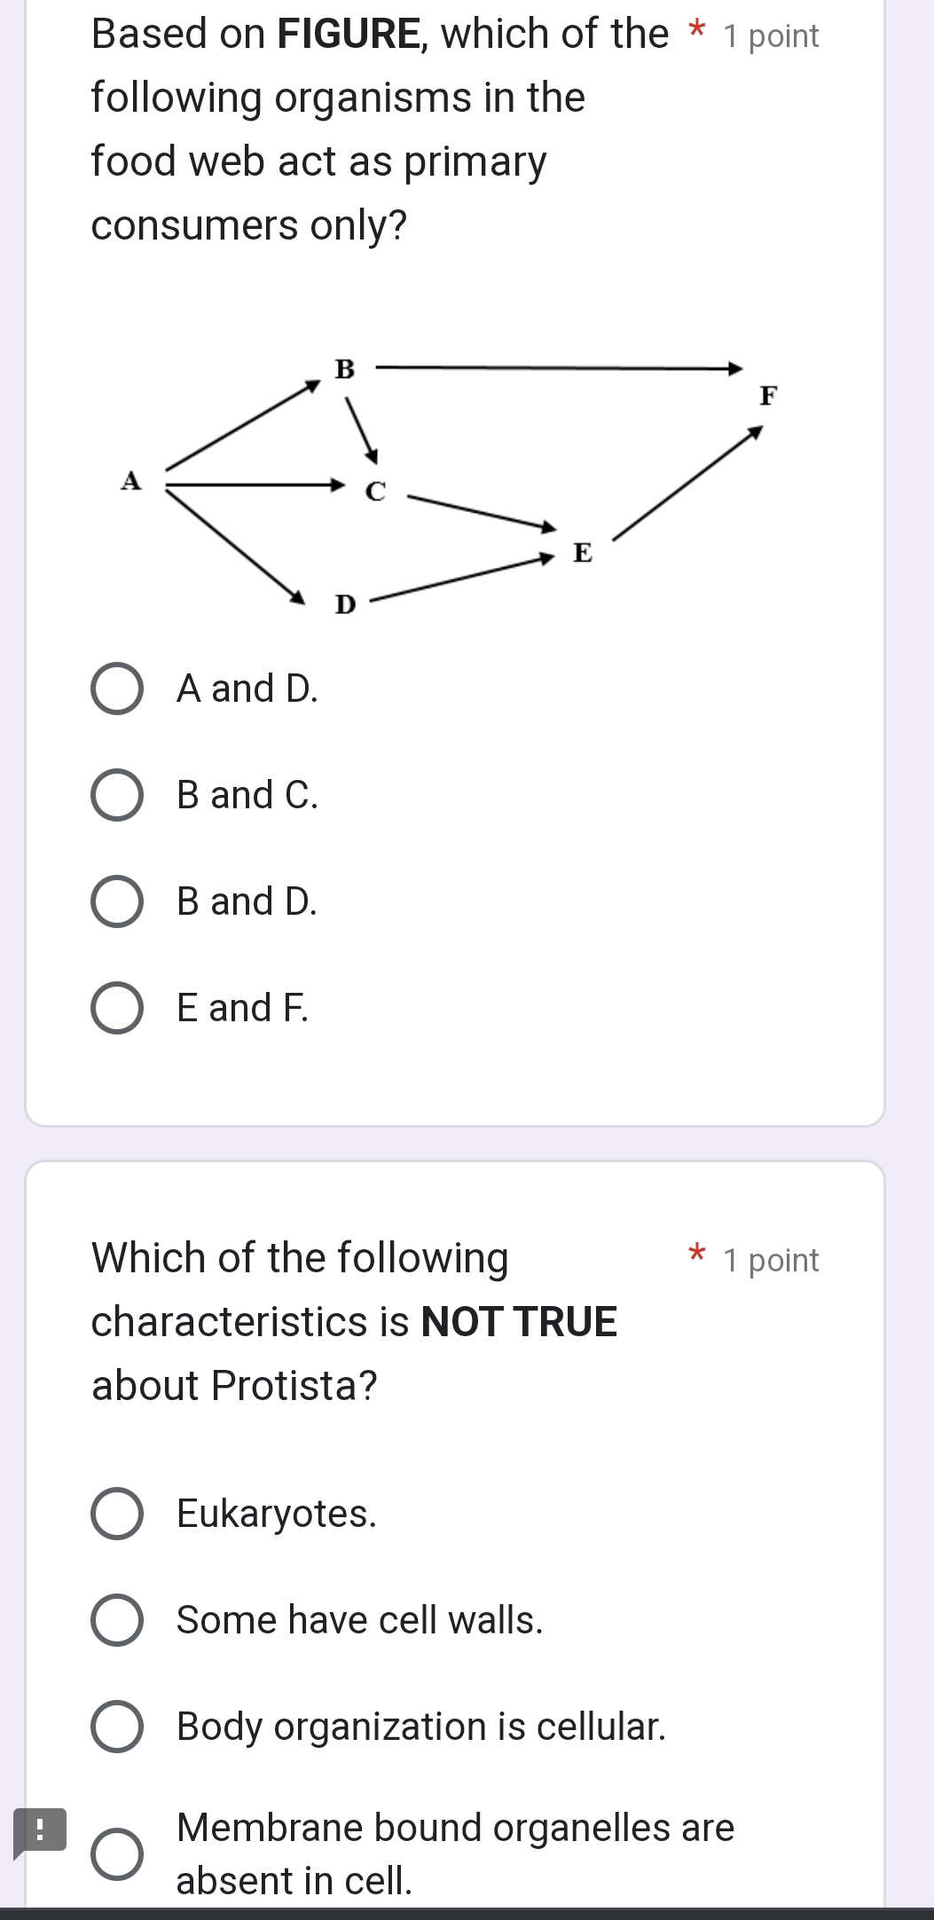The height and width of the screenshot is (1920, 934).
Task: Click node E in the food web figure
Action: click(582, 554)
